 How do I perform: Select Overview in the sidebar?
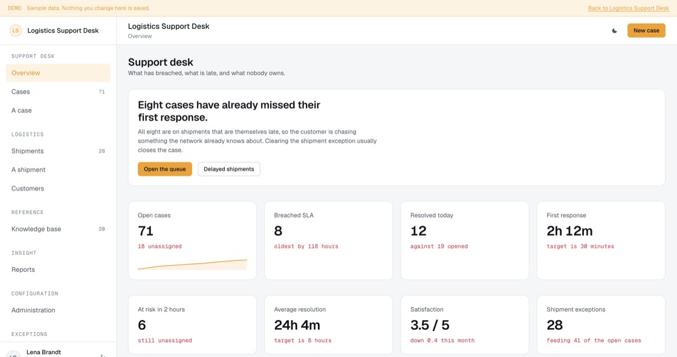pyautogui.click(x=58, y=73)
